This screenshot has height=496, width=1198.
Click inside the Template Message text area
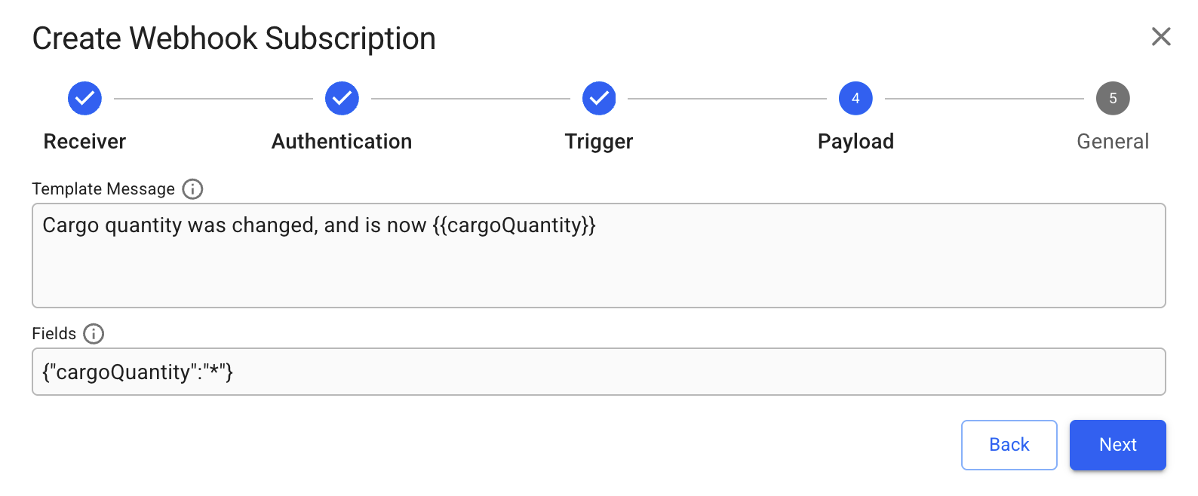click(599, 268)
